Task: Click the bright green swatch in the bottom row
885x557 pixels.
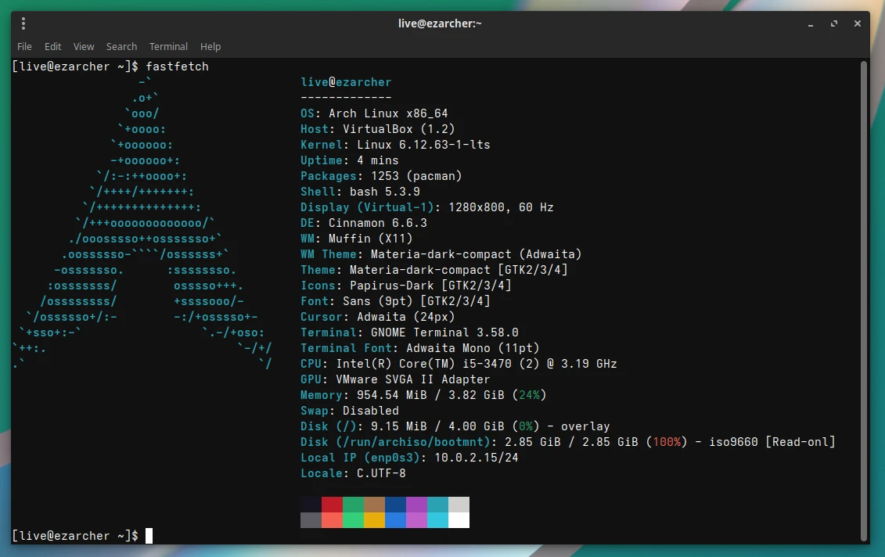Action: tap(353, 520)
